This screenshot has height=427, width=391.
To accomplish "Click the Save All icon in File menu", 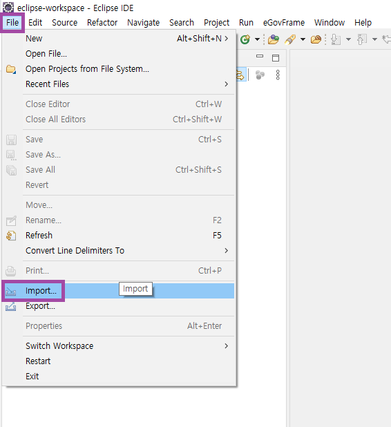I will pyautogui.click(x=11, y=170).
